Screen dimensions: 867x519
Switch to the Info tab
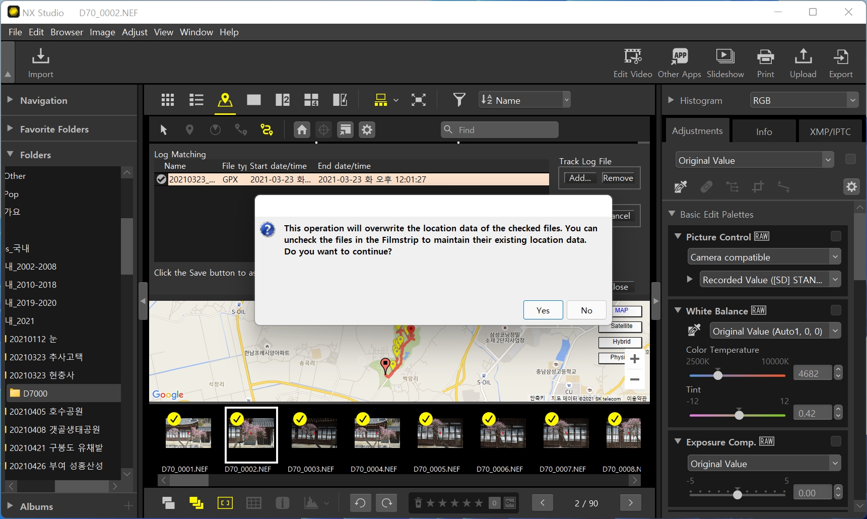(764, 132)
